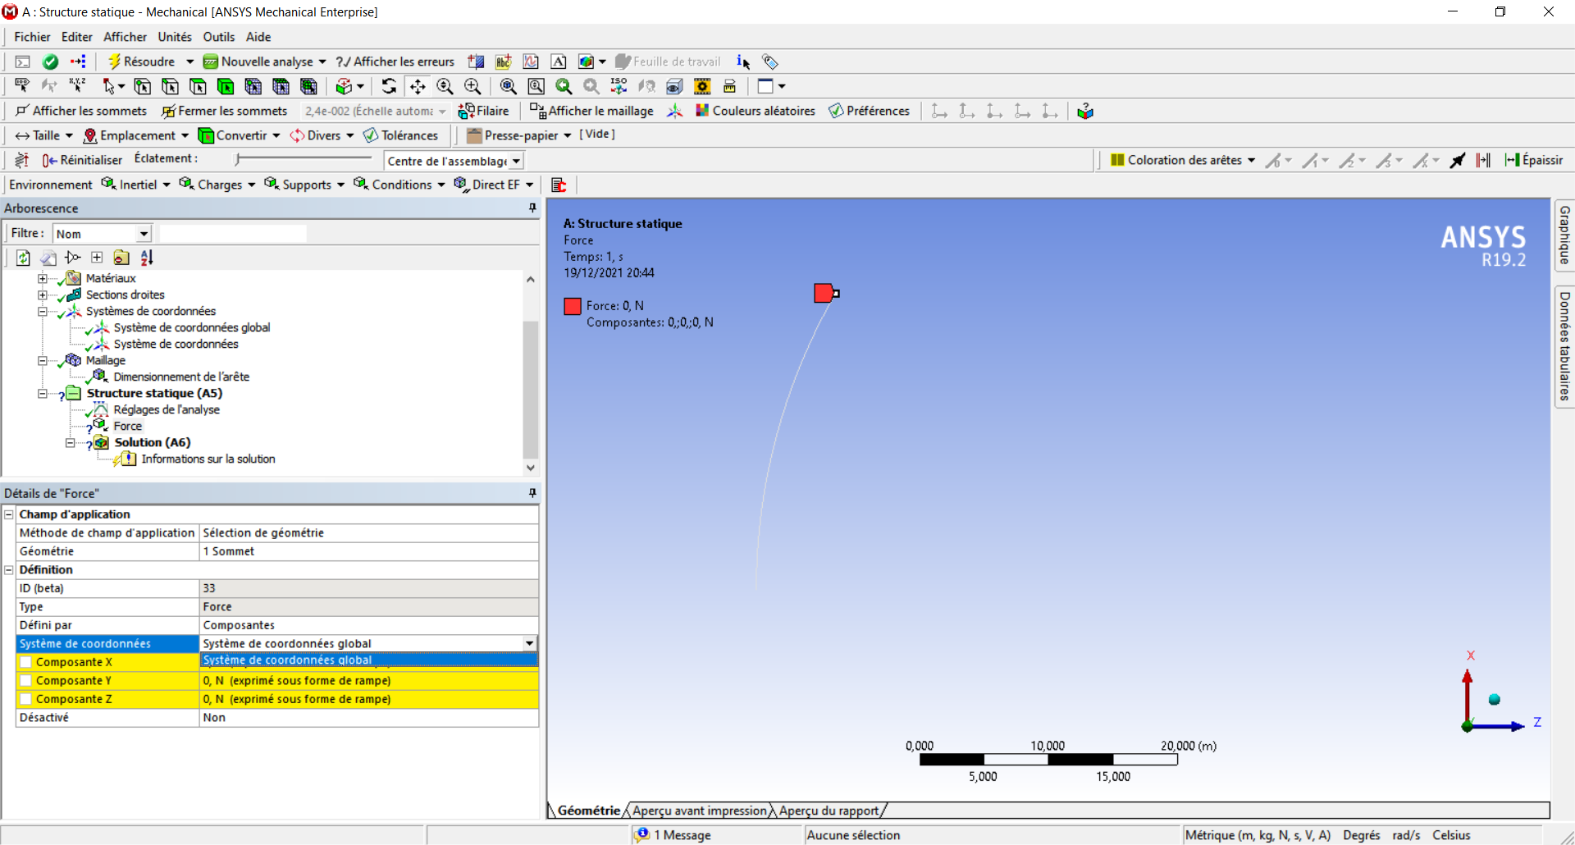
Task: Pin the Arborescence panel
Action: coord(532,208)
